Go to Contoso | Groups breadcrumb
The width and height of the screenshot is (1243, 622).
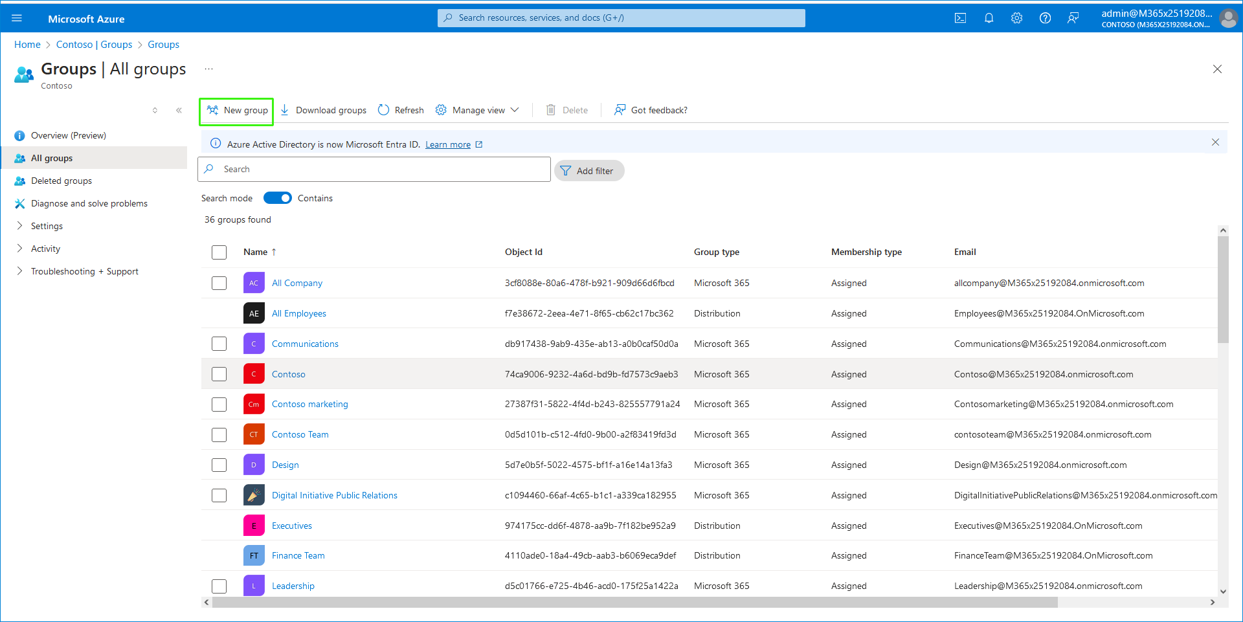click(94, 45)
